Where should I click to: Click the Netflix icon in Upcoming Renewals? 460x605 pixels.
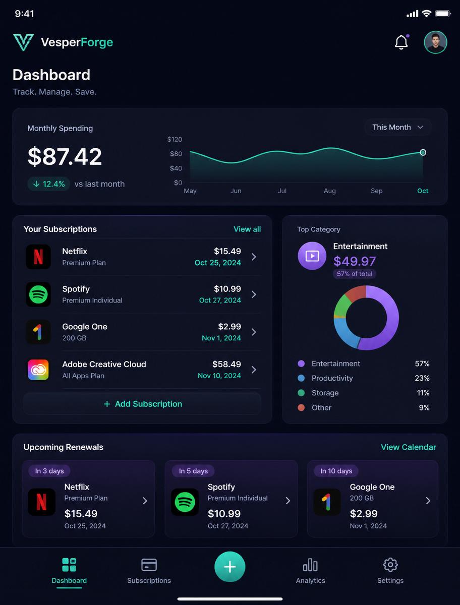[41, 501]
